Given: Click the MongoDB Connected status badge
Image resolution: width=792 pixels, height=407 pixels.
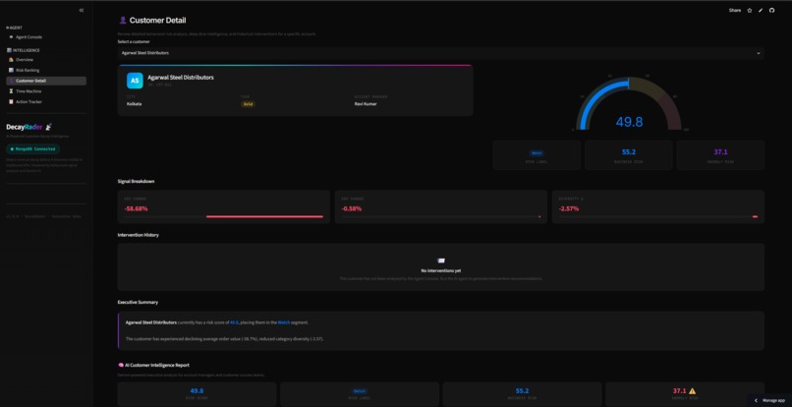Looking at the screenshot, I should [32, 149].
